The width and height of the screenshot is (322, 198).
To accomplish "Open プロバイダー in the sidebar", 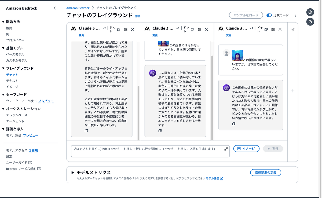I will (15, 40).
